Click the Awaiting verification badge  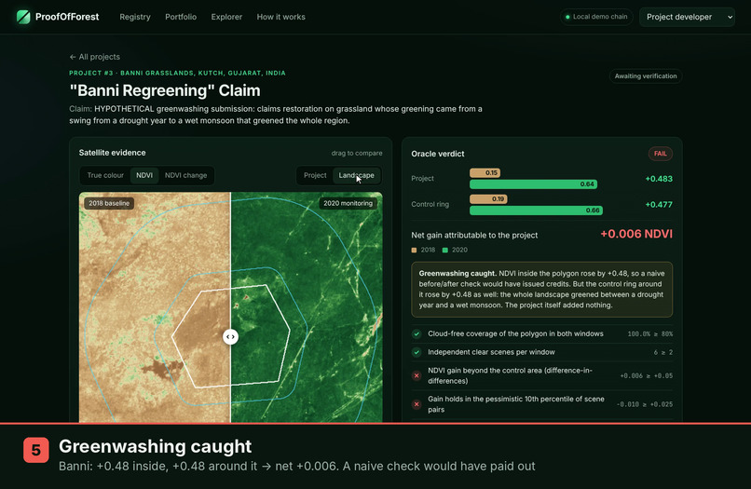646,76
